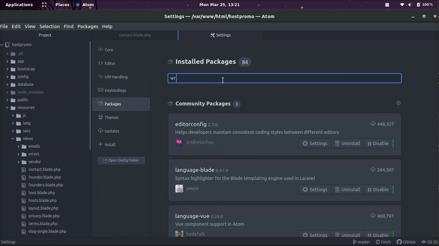This screenshot has height=246, width=439.
Task: Uninstall the editorconfig package
Action: pyautogui.click(x=347, y=143)
